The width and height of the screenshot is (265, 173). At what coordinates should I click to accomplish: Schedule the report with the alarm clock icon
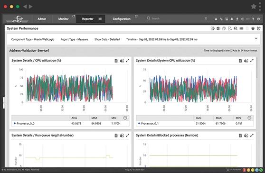click(258, 28)
